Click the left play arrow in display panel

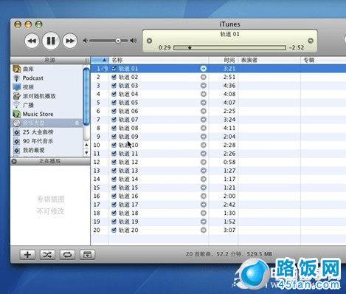(x=149, y=41)
